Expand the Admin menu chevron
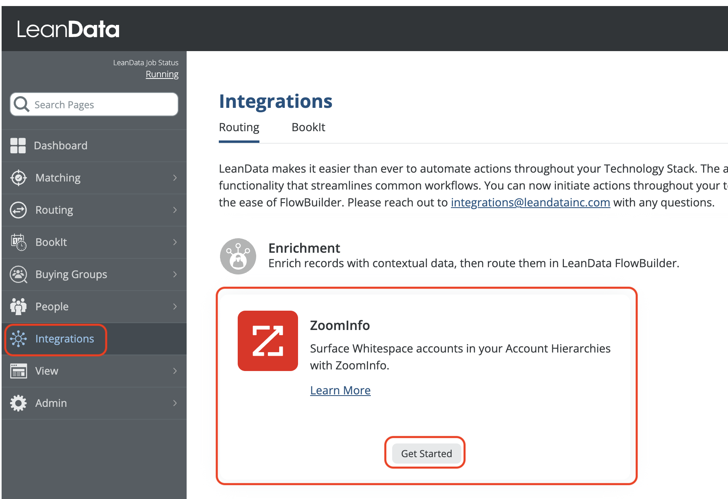 [x=175, y=403]
